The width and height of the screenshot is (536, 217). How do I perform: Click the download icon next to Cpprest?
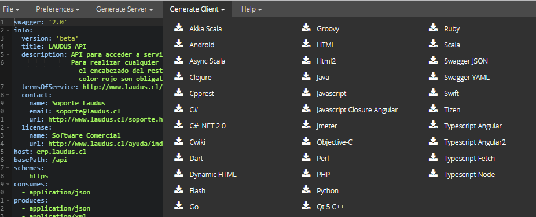click(x=179, y=93)
